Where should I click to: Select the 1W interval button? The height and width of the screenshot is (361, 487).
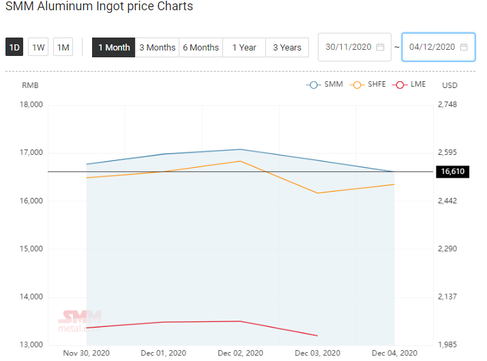38,47
